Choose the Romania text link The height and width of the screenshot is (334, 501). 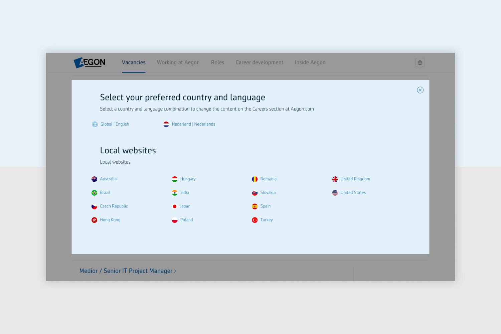coord(269,179)
